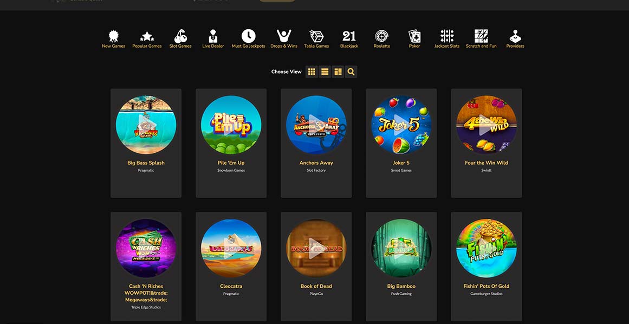Play the Book of Dead thumbnail

pos(316,248)
